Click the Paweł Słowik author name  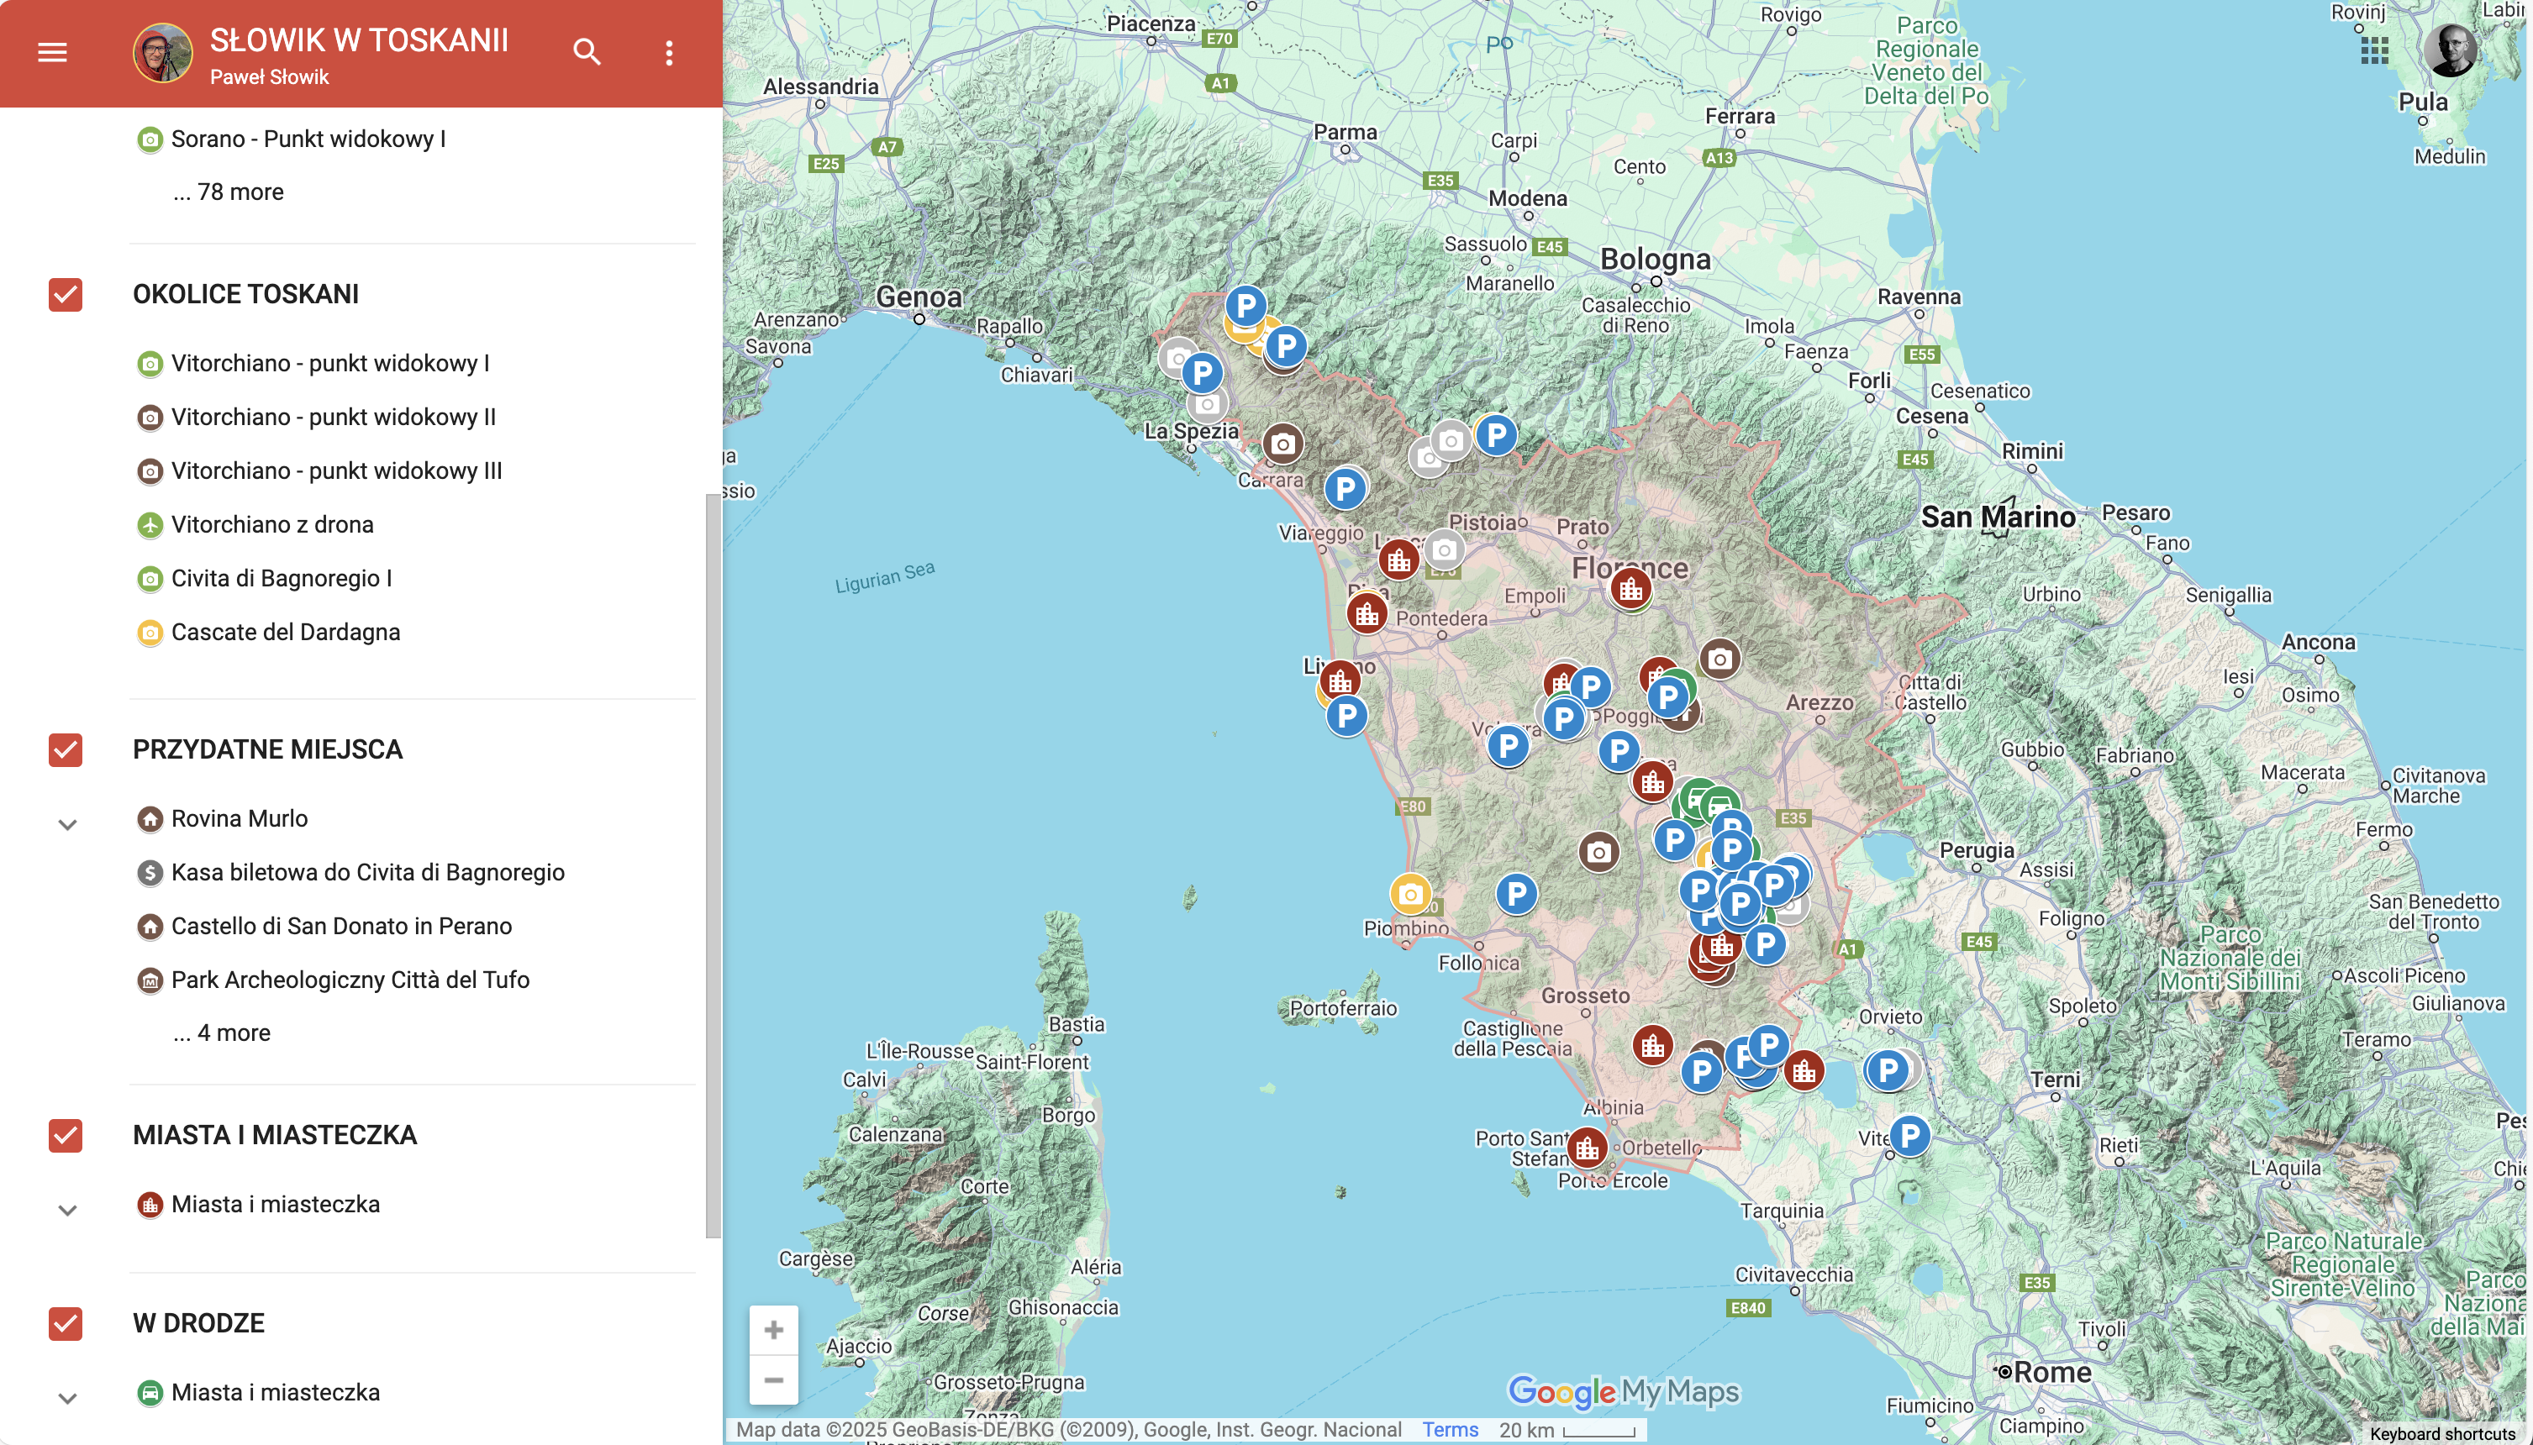point(269,77)
